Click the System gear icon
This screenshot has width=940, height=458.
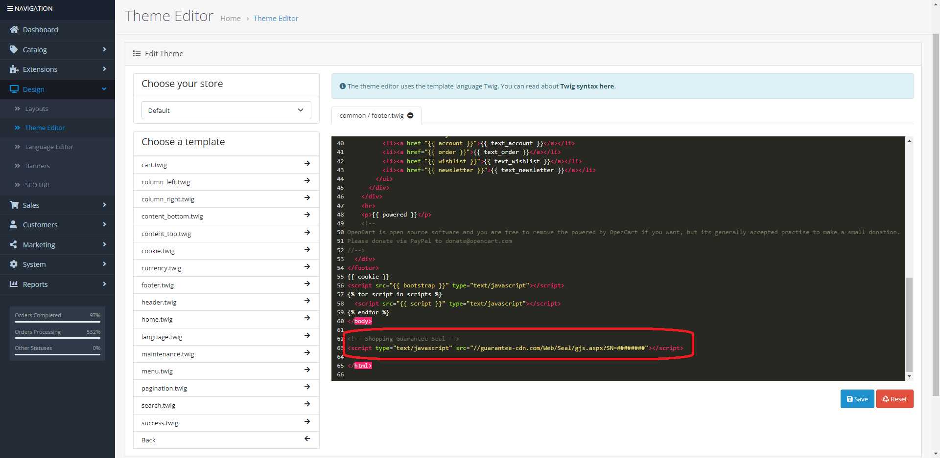14,264
